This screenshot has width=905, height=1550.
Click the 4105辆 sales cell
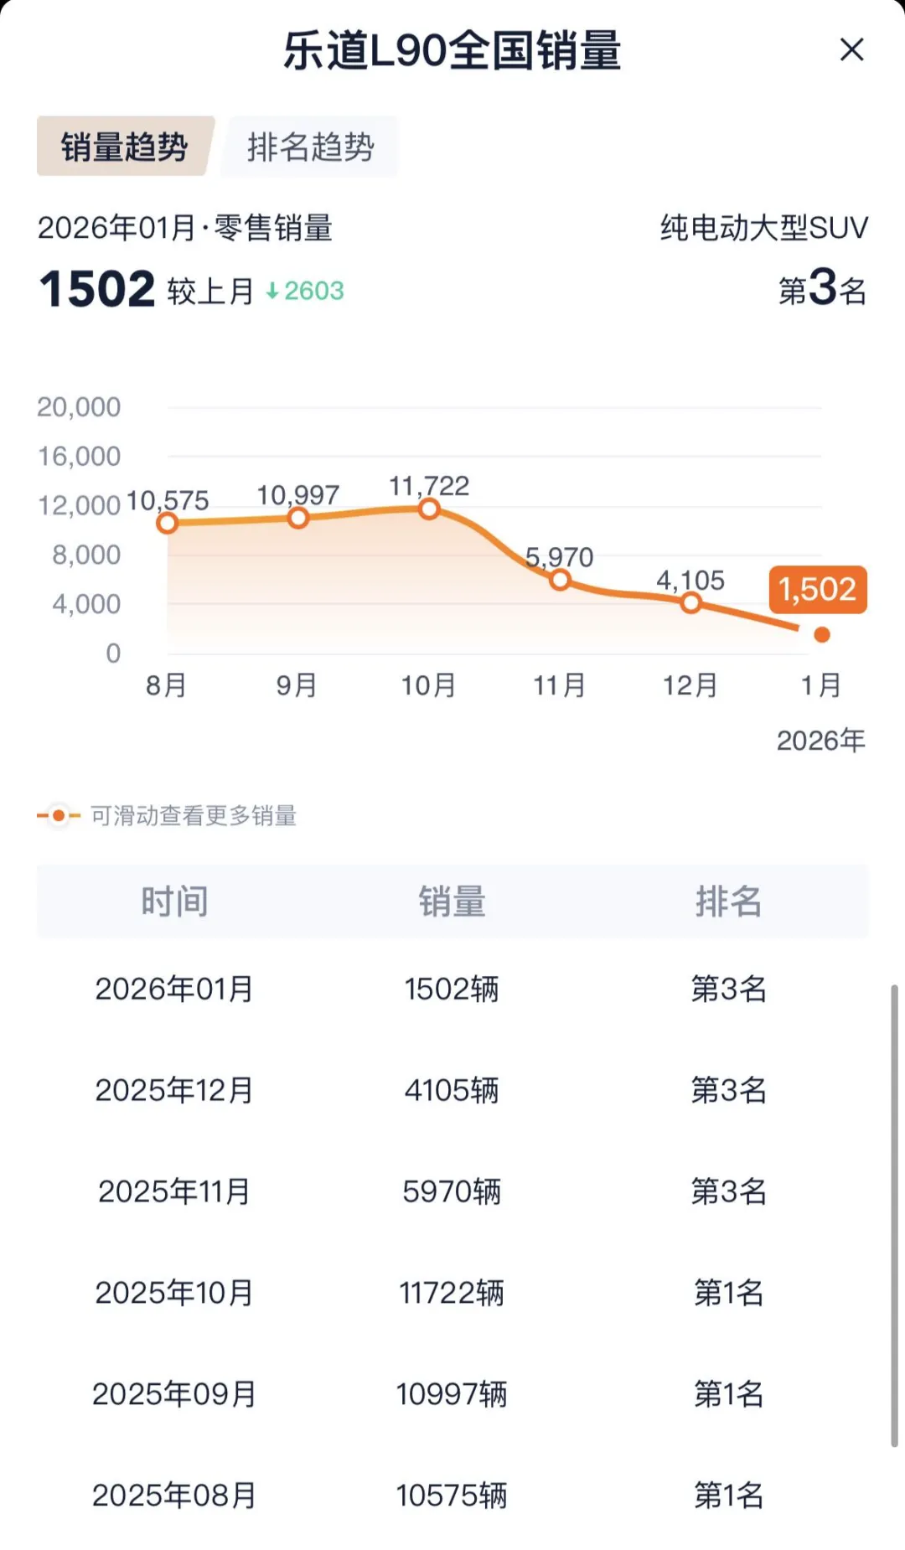coord(452,1090)
